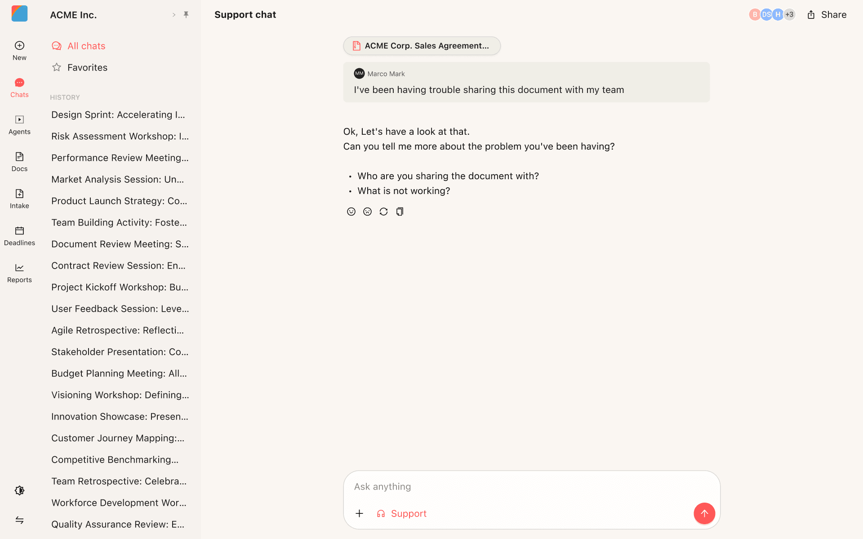Click the New chat plus icon
863x539 pixels.
click(x=19, y=46)
